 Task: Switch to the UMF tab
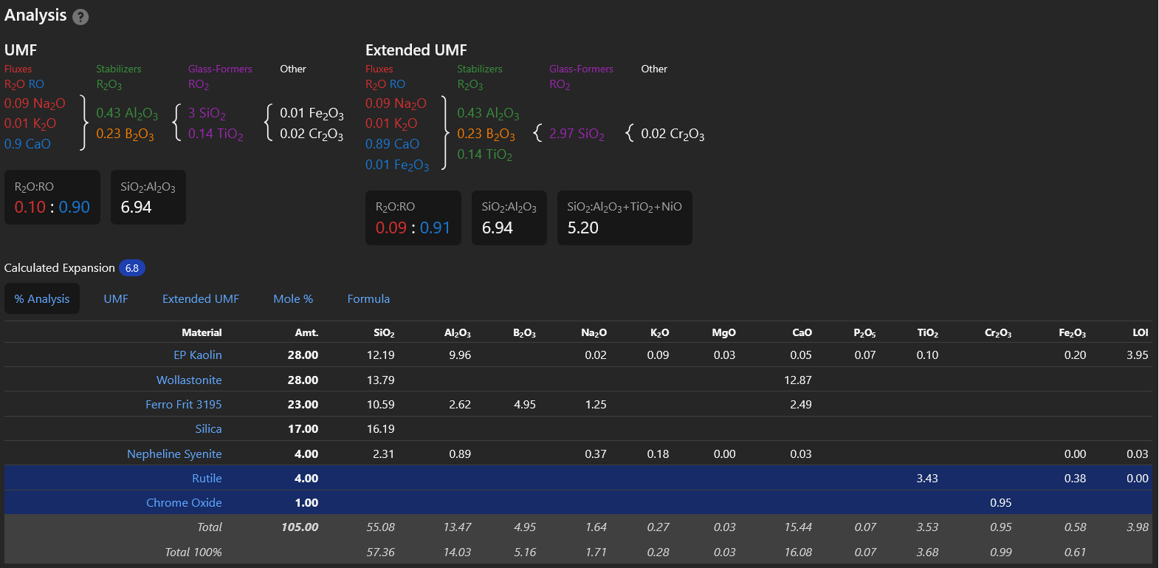[x=116, y=298]
